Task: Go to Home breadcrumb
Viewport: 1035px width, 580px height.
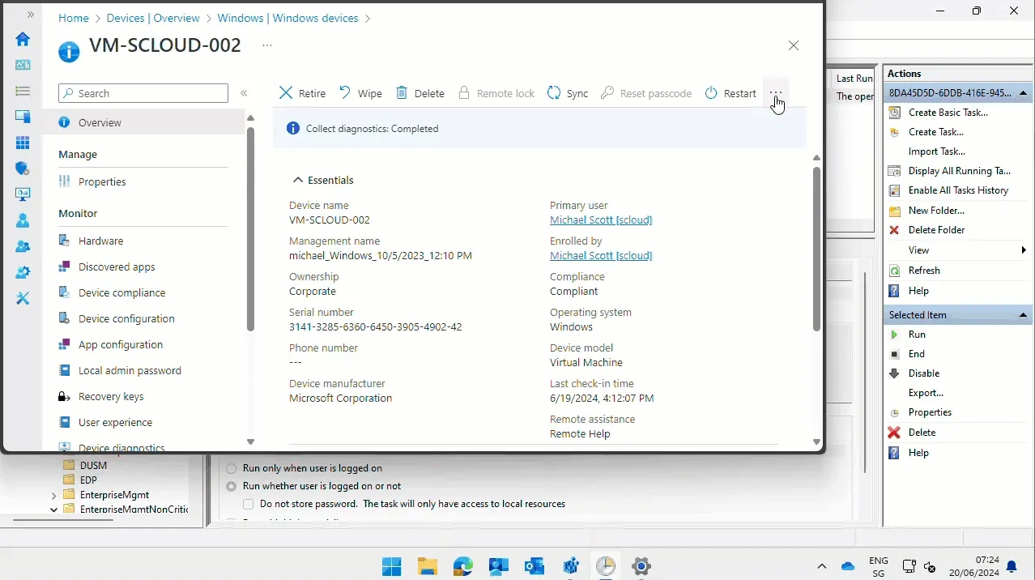Action: pos(74,18)
